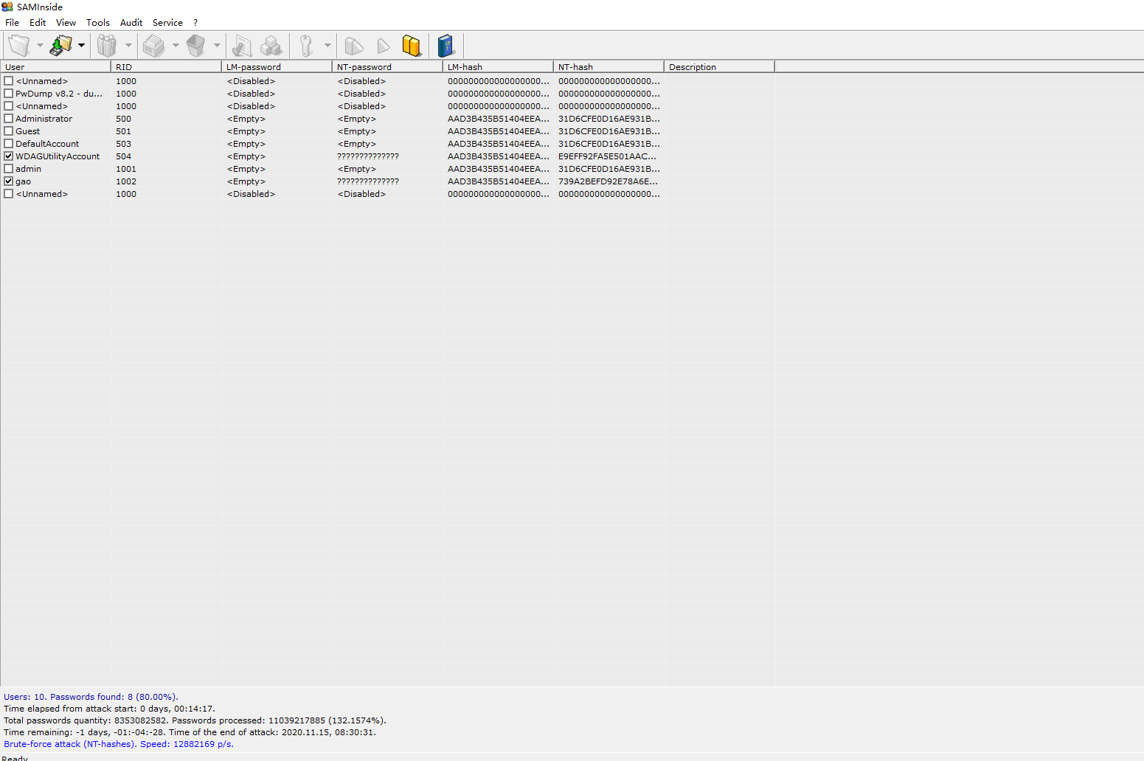Open the import/export files icon
The width and height of the screenshot is (1144, 761).
tap(60, 46)
